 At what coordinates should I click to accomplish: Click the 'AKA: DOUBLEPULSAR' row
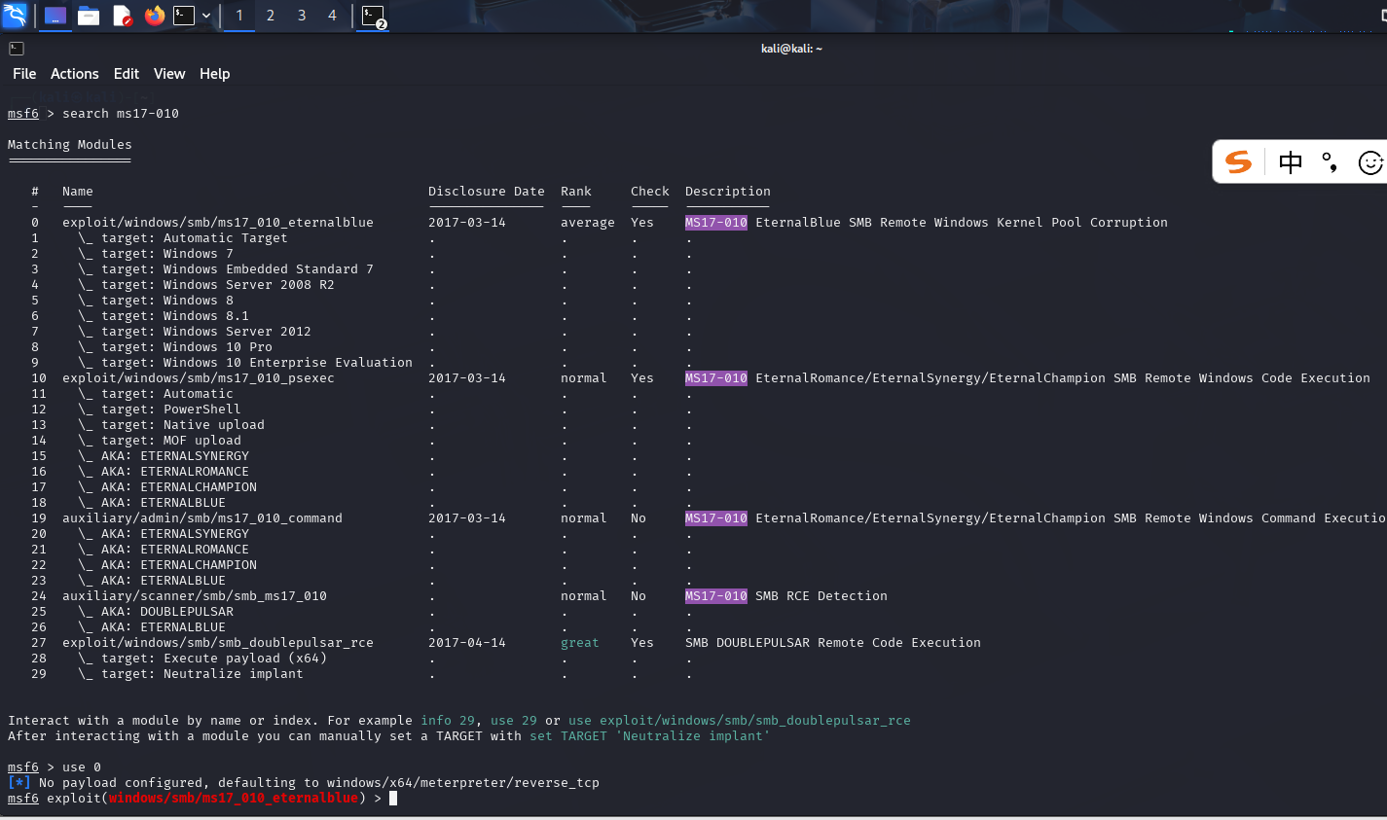coord(156,612)
